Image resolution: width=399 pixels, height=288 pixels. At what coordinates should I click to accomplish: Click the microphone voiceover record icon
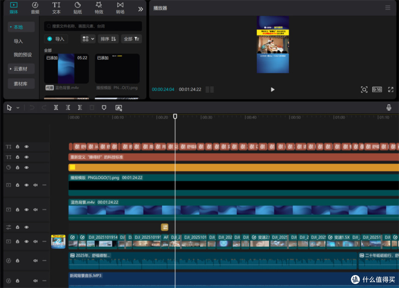389,107
